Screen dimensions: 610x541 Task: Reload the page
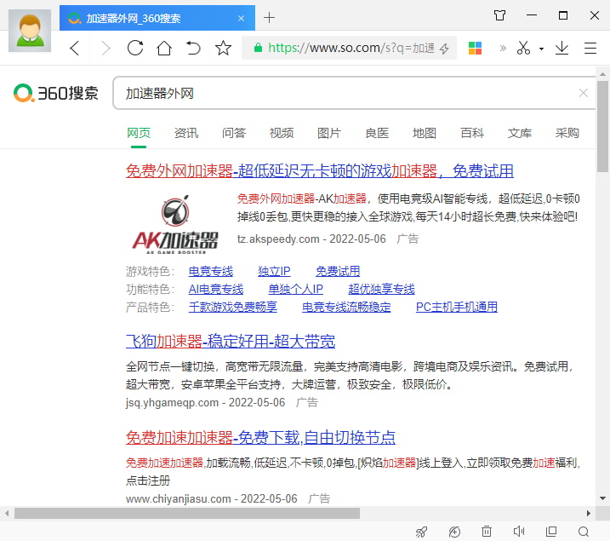pyautogui.click(x=135, y=48)
